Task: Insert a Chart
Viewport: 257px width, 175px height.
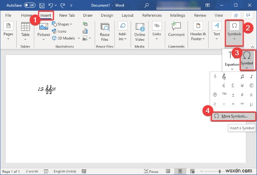Action: [85, 31]
